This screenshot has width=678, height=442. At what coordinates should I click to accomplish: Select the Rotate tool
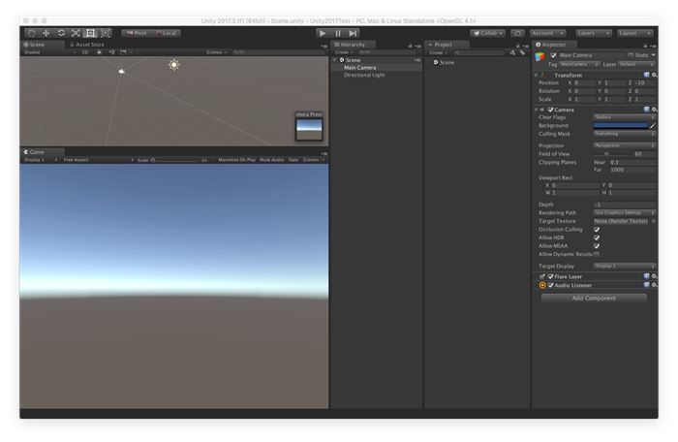[x=61, y=33]
